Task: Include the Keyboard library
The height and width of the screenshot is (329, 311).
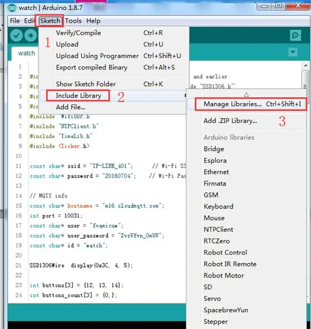Action: click(x=218, y=207)
